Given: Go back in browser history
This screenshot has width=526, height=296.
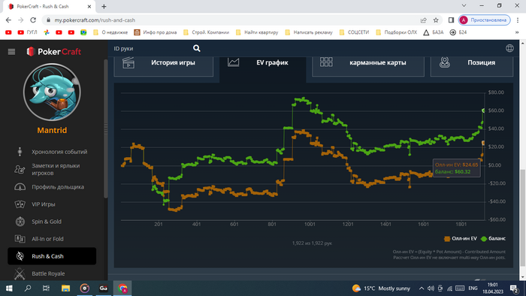Looking at the screenshot, I should click(8, 20).
